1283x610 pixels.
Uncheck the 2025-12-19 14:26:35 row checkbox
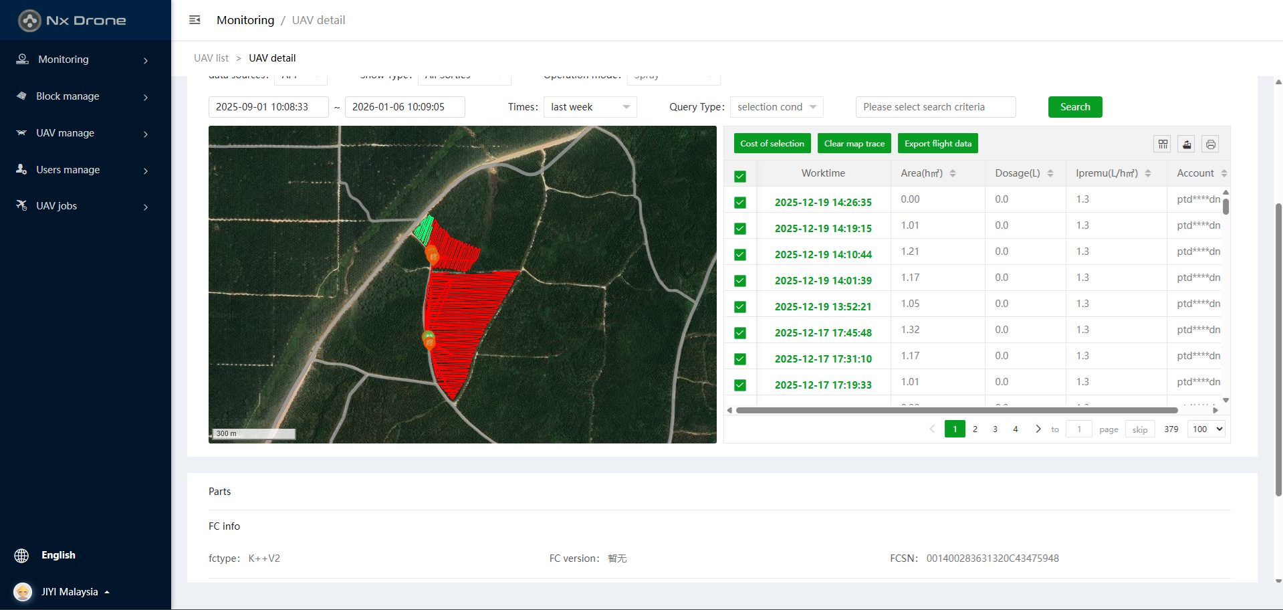(739, 203)
